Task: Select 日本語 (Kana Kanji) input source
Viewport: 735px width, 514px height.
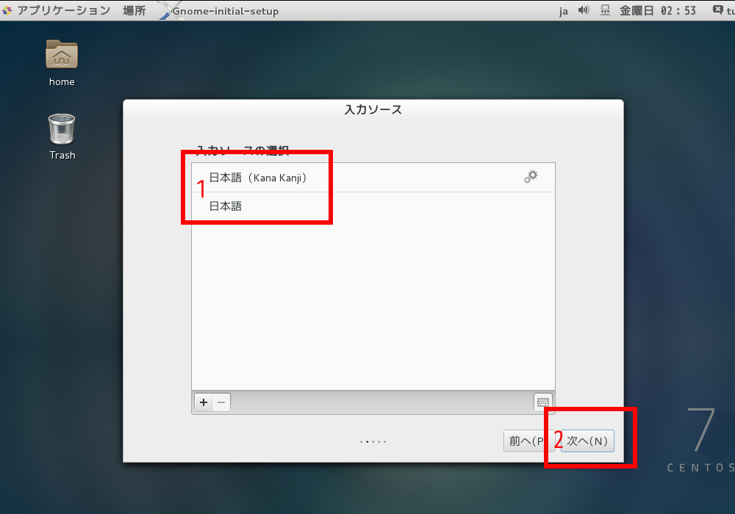Action: point(257,178)
